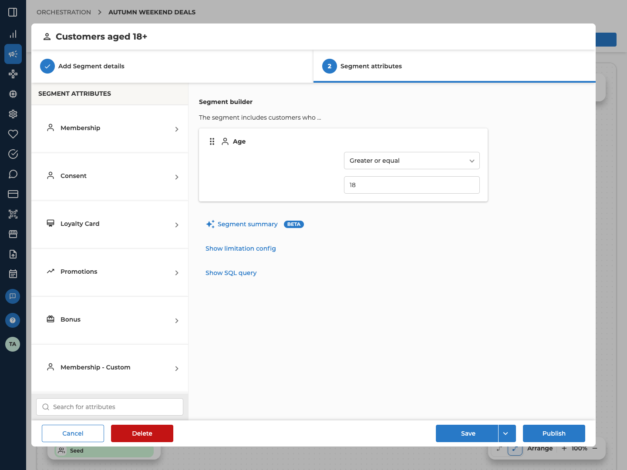This screenshot has width=627, height=470.
Task: Open the store icon in sidebar
Action: (13, 234)
